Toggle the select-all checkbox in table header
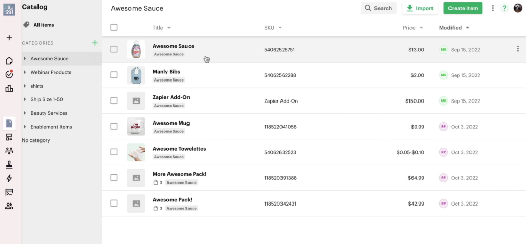This screenshot has height=244, width=526. pos(114,28)
